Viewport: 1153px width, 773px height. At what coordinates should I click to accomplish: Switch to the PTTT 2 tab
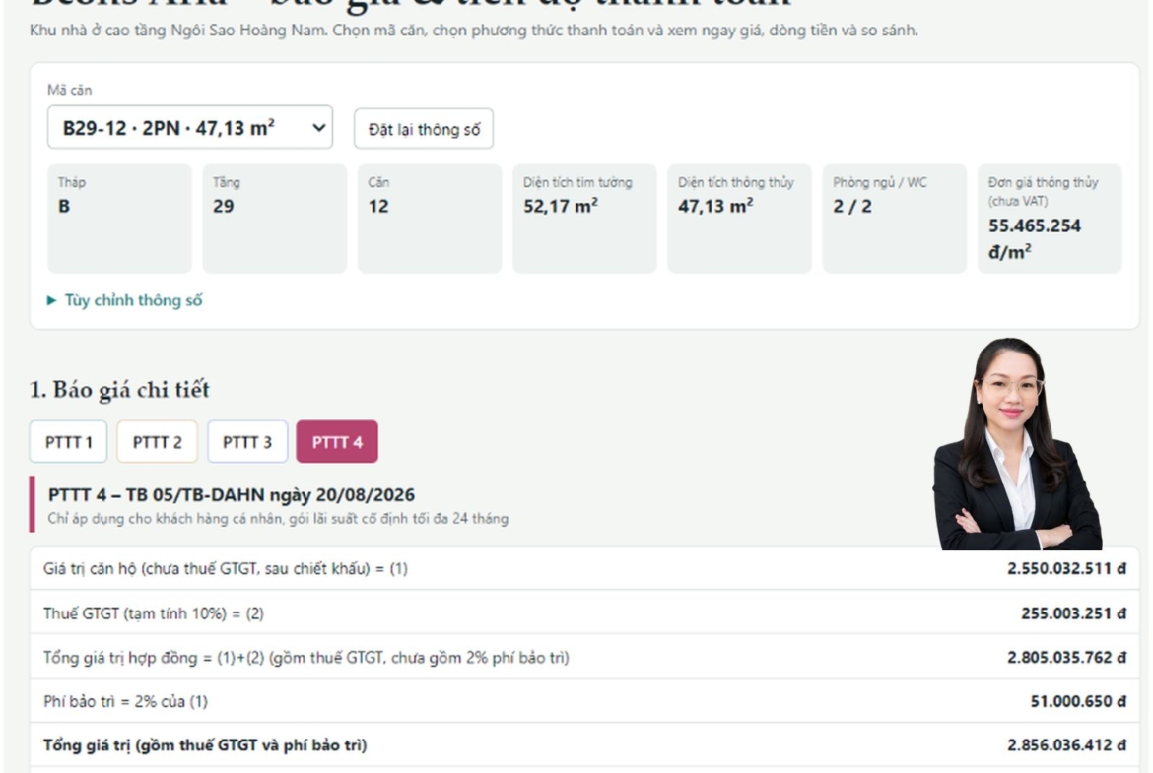[x=158, y=442]
